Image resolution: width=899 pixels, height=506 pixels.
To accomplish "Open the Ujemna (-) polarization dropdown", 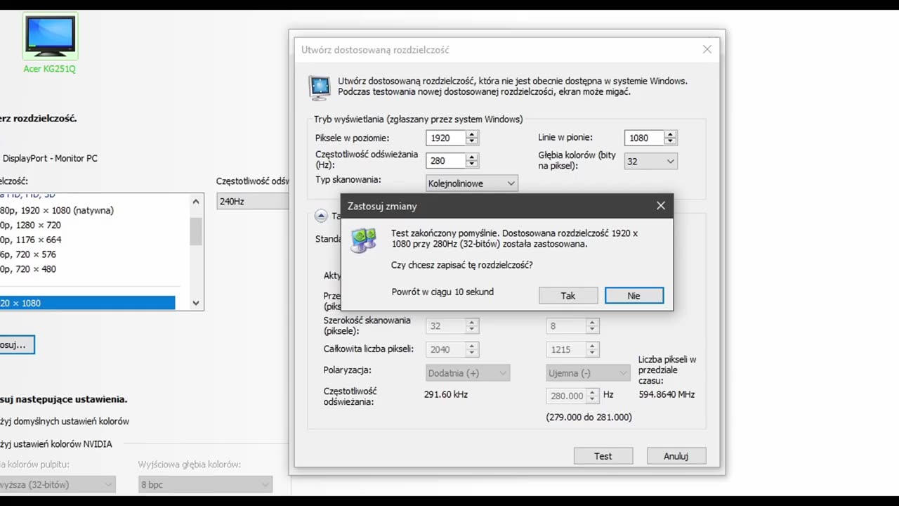I will [x=588, y=373].
